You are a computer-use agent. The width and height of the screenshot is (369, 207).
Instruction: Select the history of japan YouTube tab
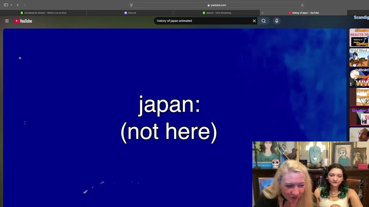click(304, 13)
